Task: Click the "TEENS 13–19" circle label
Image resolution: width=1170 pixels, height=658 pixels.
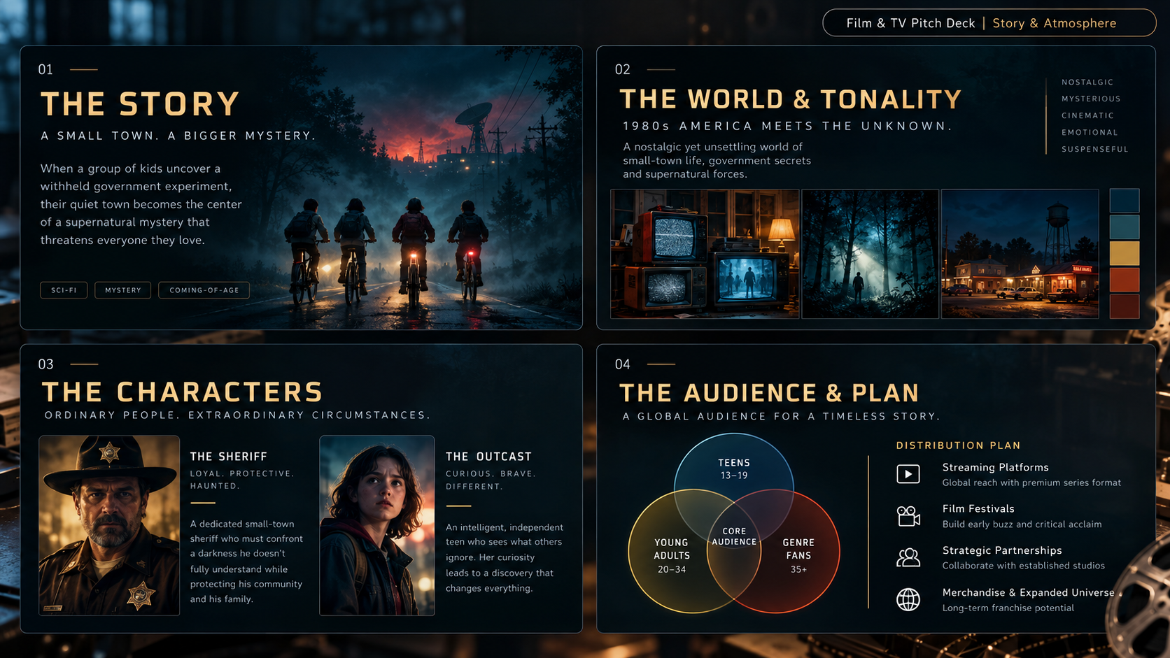Action: tap(734, 469)
